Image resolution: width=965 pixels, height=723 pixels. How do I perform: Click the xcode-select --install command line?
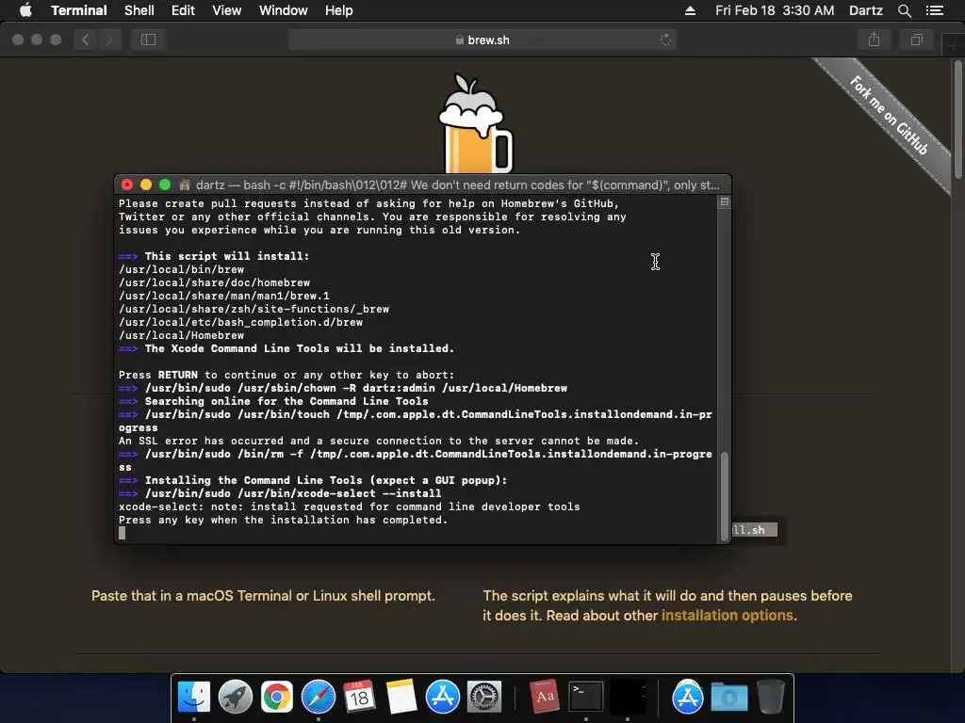293,493
